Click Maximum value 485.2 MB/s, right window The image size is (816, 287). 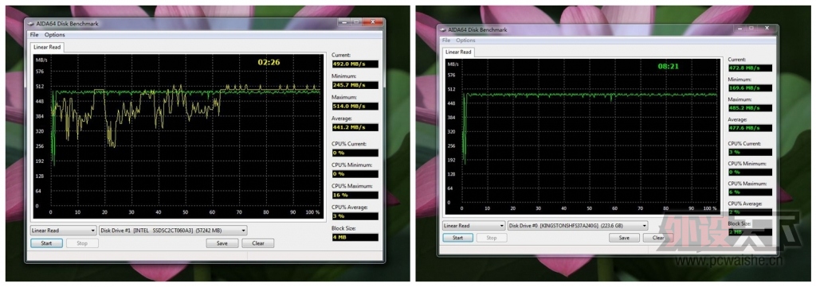(750, 108)
